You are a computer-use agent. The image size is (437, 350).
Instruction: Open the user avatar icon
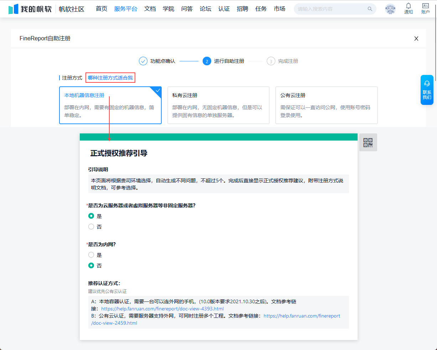coord(390,9)
